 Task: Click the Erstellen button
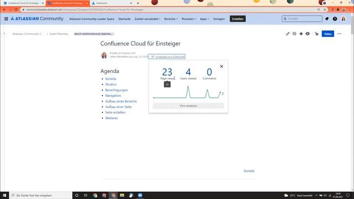point(238,19)
